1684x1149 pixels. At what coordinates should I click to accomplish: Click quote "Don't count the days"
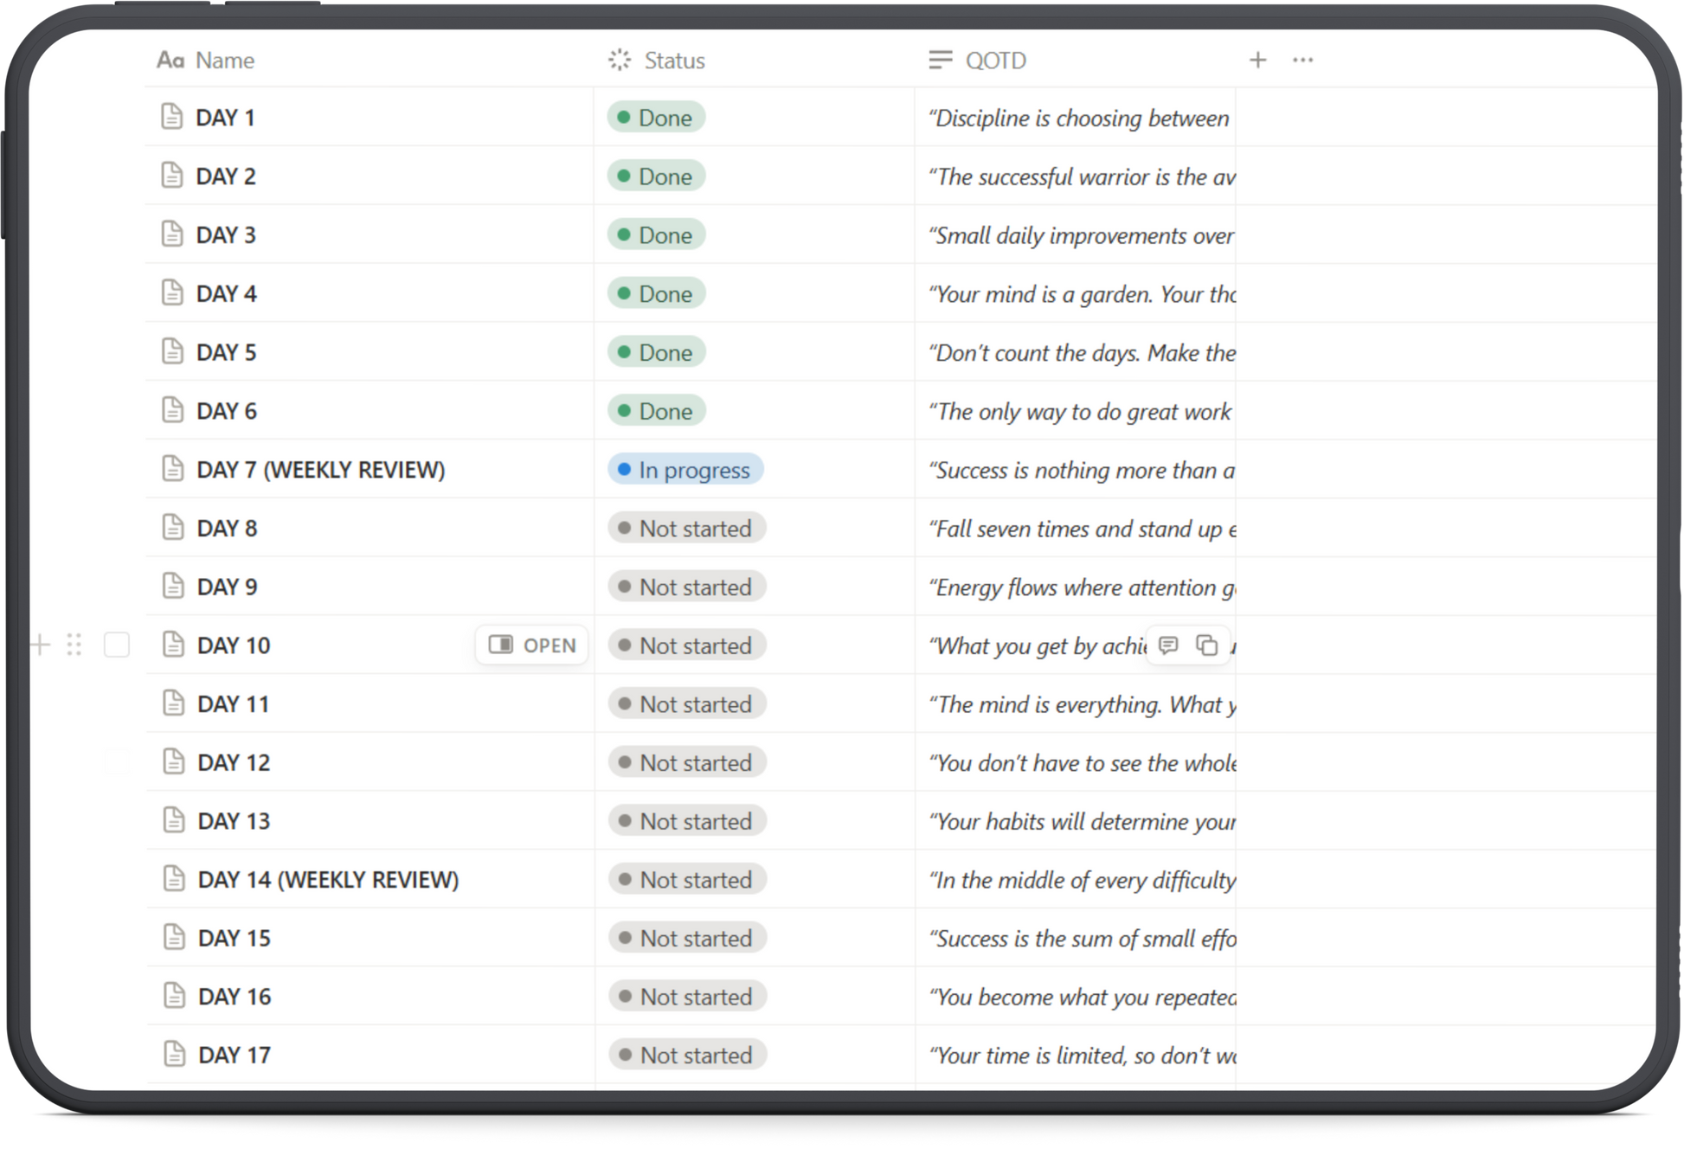1034,353
